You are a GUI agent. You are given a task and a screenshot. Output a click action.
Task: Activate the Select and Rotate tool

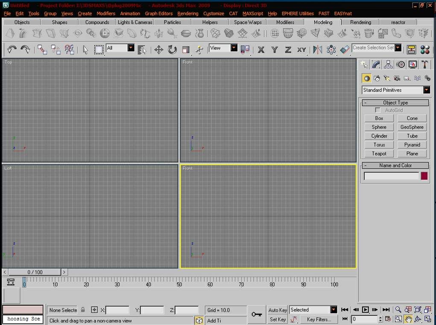(x=173, y=50)
